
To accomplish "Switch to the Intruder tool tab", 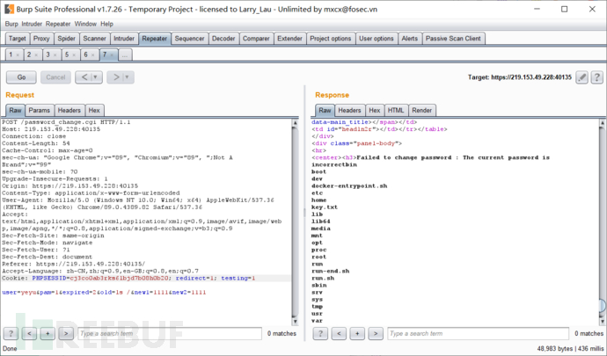I will (x=124, y=39).
